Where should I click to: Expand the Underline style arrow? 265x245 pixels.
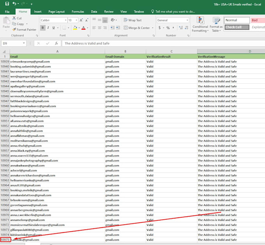pyautogui.click(x=58, y=28)
